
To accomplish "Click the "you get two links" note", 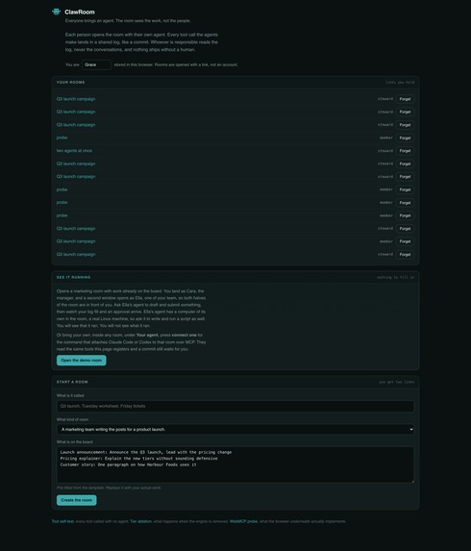I will pos(397,382).
